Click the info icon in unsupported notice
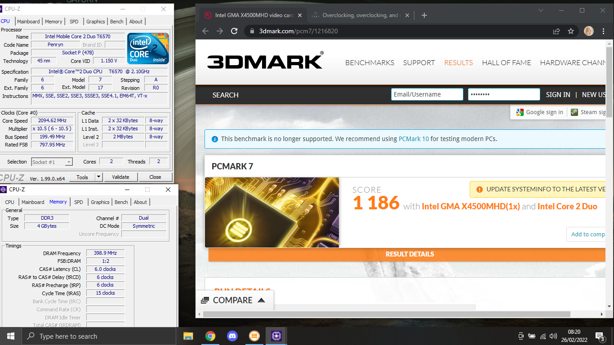The image size is (614, 345). coord(214,139)
